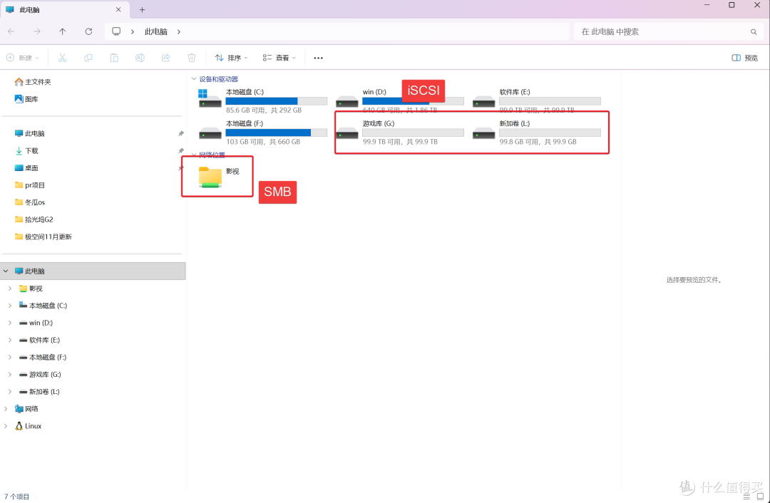Open the 查看 view dropdown

[279, 58]
